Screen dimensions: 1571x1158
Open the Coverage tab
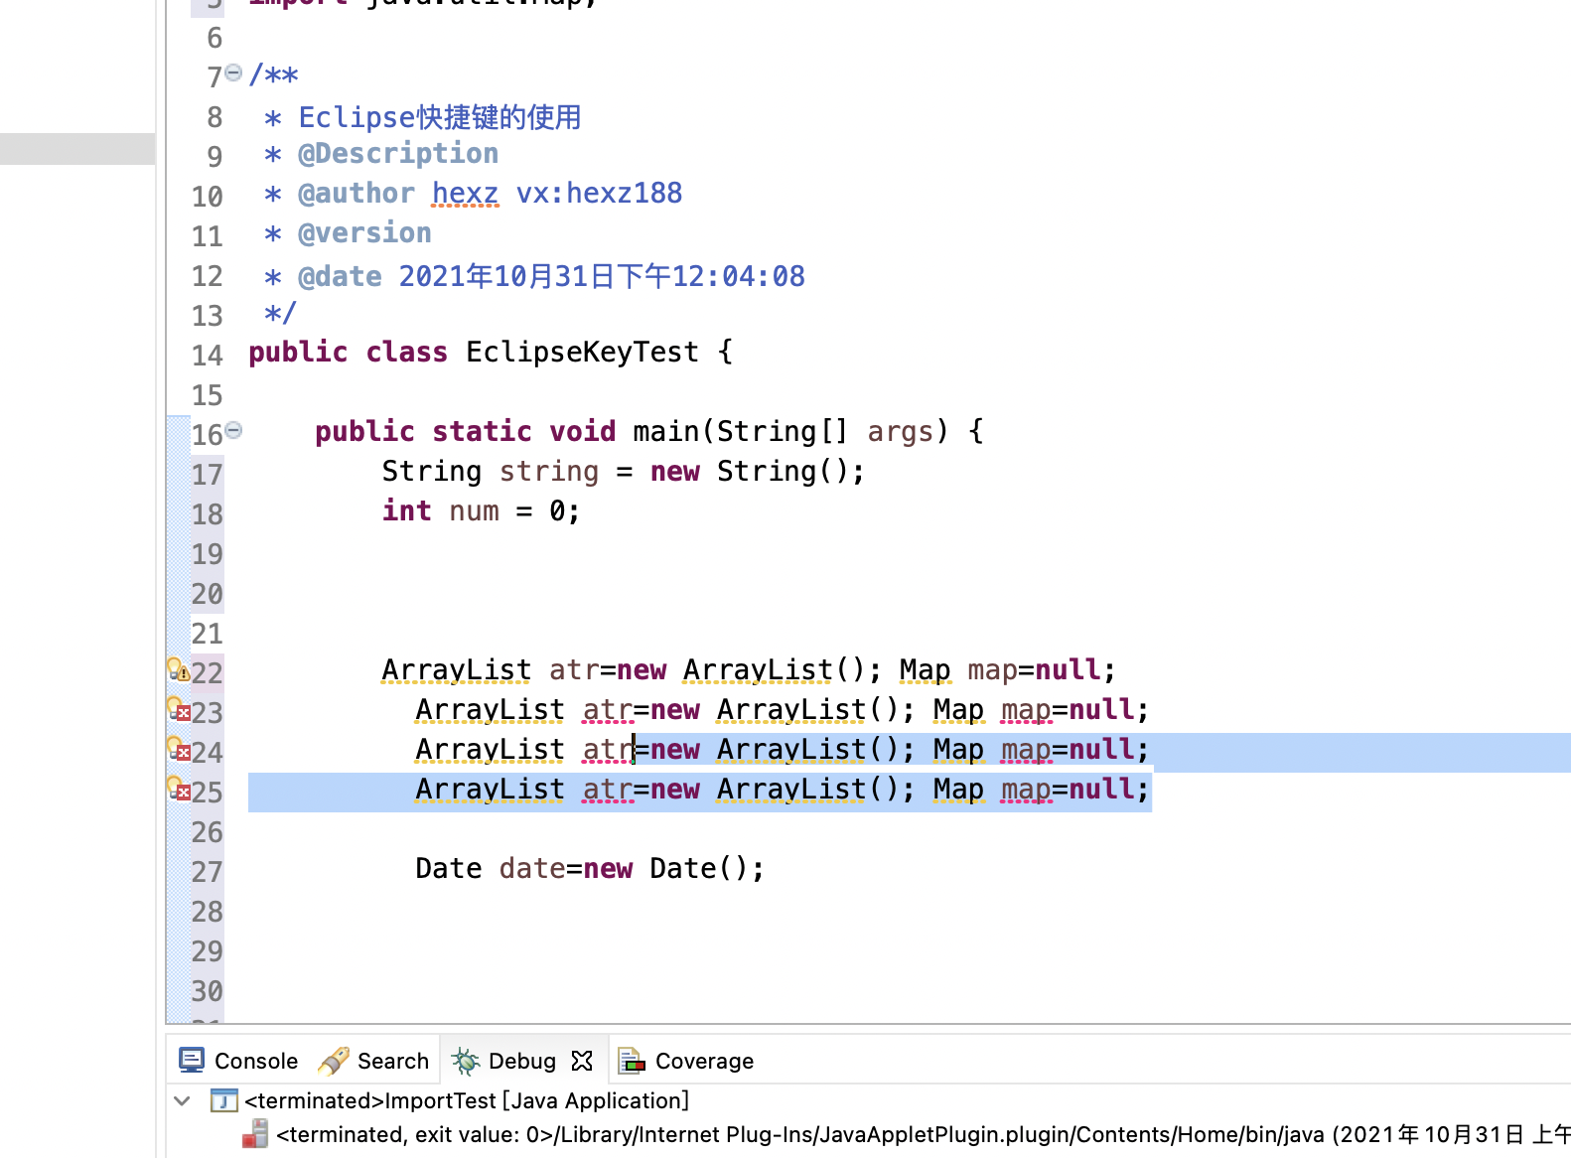(x=686, y=1061)
